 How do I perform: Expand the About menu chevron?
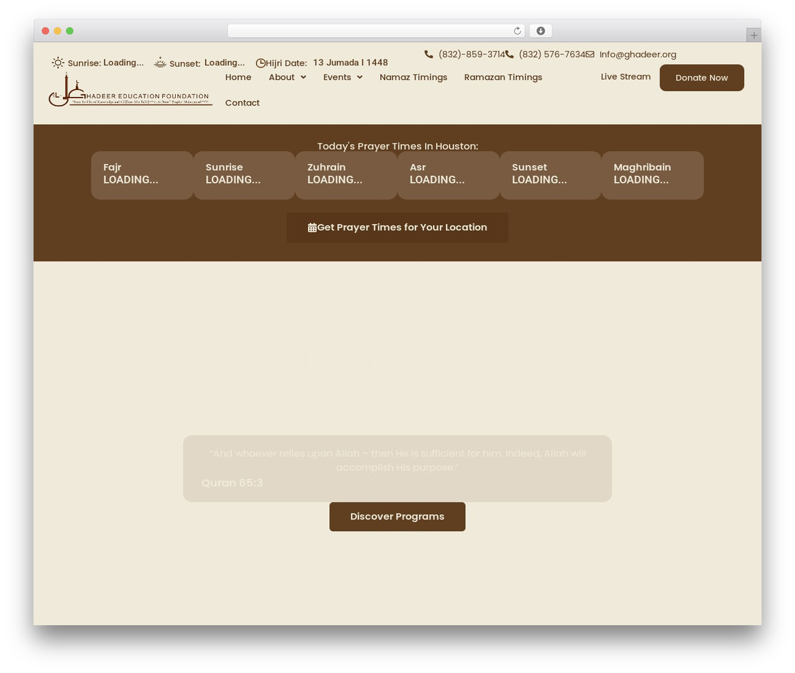click(x=303, y=77)
